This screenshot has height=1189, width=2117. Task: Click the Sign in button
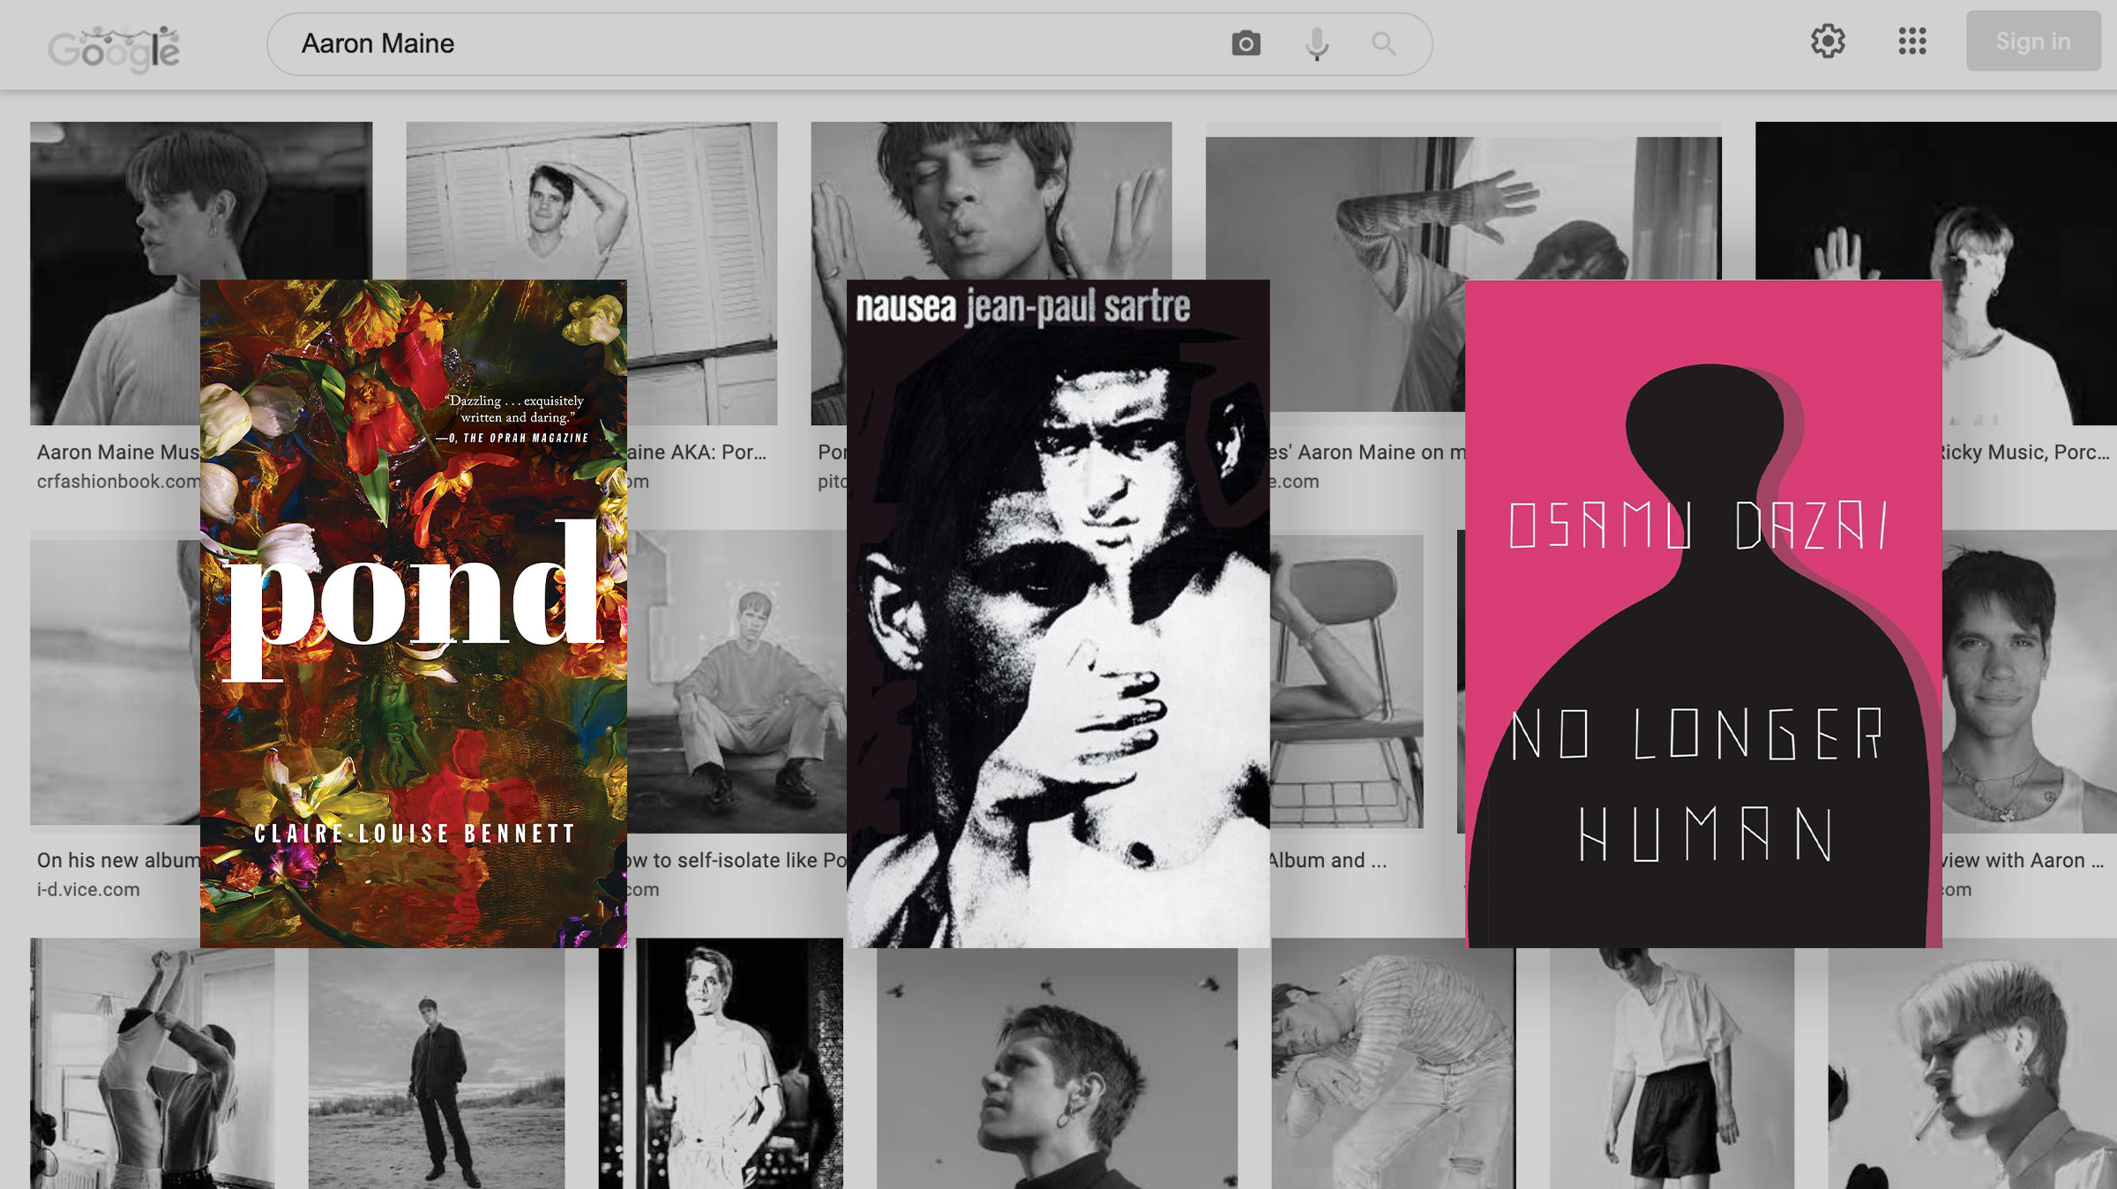[2032, 41]
